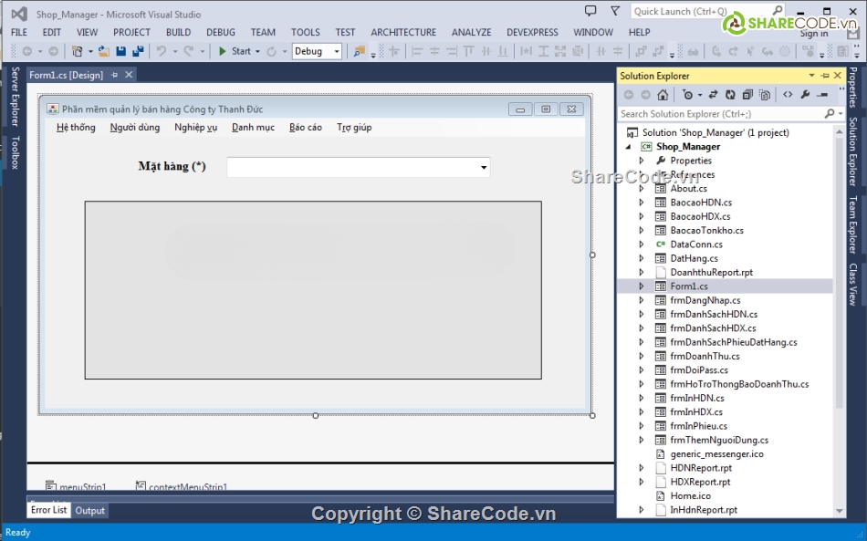Select frmThemNguoiDung.cs in Solution Explorer
Image resolution: width=867 pixels, height=541 pixels.
(x=719, y=441)
